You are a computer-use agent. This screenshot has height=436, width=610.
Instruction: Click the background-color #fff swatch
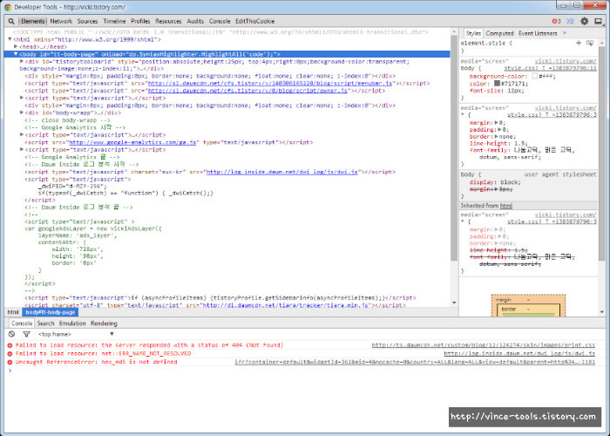[535, 77]
